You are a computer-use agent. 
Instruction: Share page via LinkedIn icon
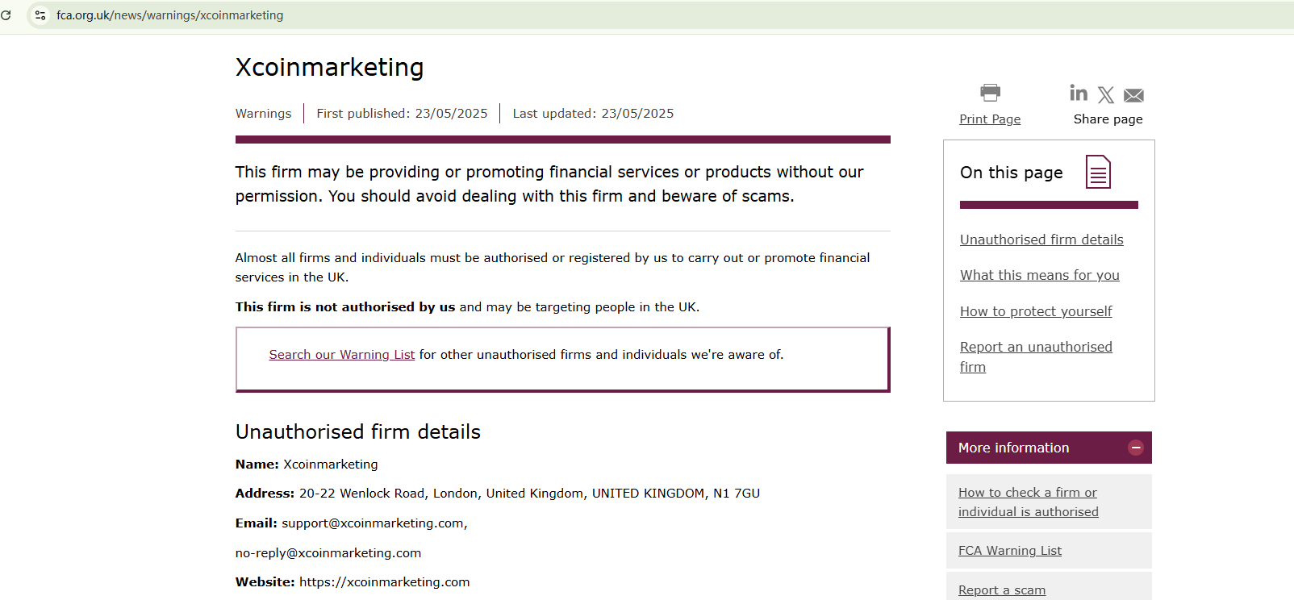click(x=1079, y=94)
